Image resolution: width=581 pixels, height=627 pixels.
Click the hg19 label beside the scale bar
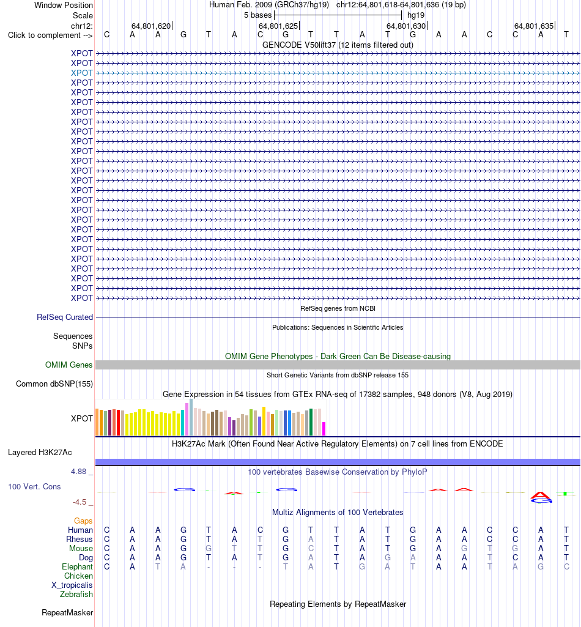(416, 15)
